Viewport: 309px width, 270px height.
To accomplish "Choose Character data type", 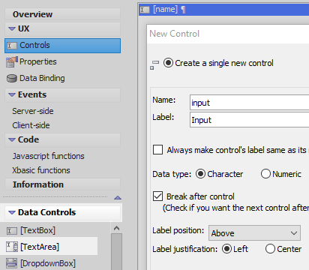I will [x=200, y=174].
